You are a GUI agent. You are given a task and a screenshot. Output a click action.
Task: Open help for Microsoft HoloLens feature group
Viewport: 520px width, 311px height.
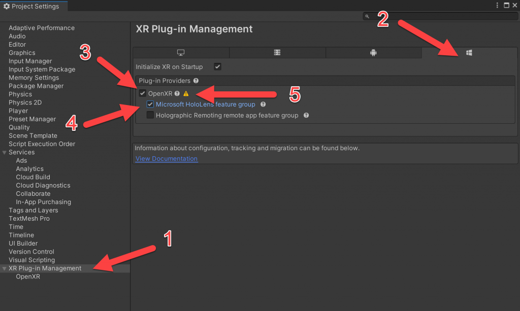pos(263,105)
